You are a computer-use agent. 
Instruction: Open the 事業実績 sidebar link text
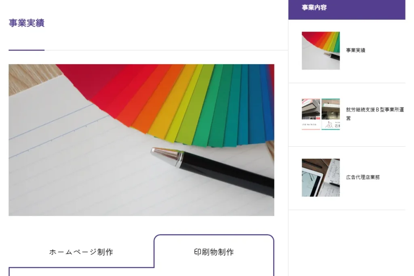(355, 50)
